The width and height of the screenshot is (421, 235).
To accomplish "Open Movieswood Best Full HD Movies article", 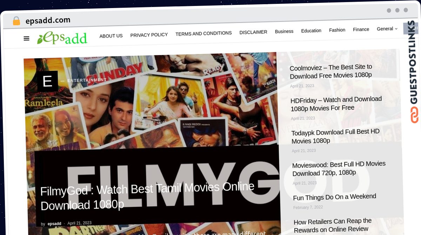I will coord(339,168).
